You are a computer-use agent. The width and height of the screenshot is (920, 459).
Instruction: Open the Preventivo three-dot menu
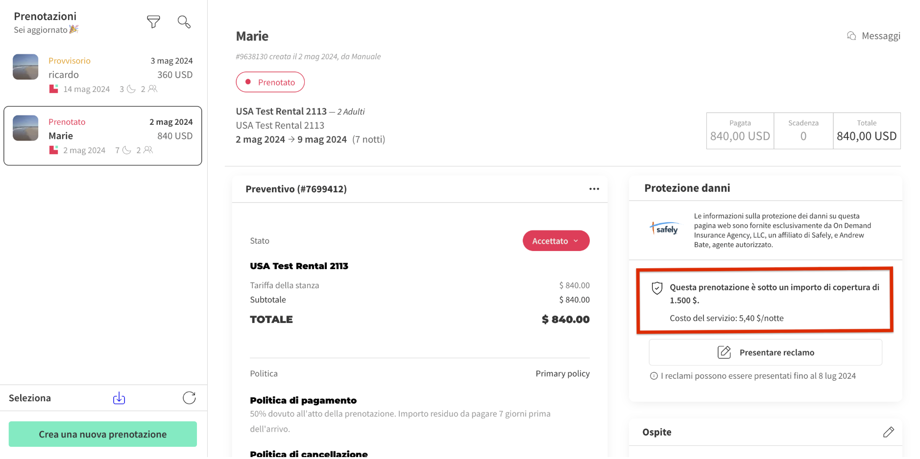pyautogui.click(x=594, y=189)
